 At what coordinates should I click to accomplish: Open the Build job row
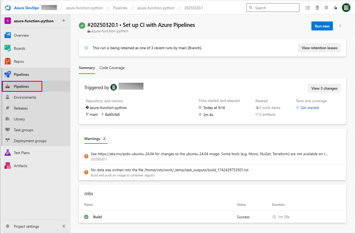[x=213, y=217]
